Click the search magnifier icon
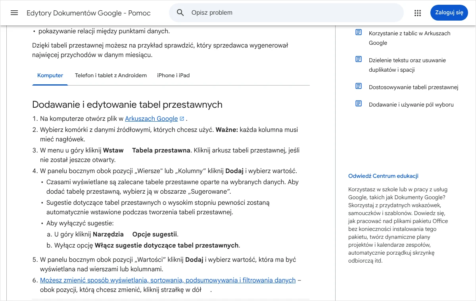Screen dimensions: 476x301 [180, 13]
